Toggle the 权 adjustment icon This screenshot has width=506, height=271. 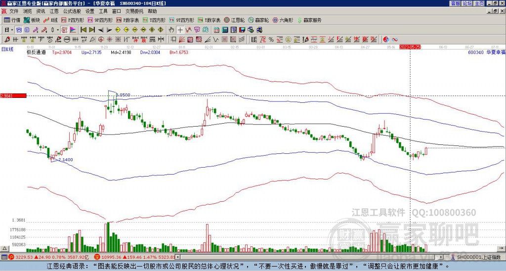click(64, 30)
